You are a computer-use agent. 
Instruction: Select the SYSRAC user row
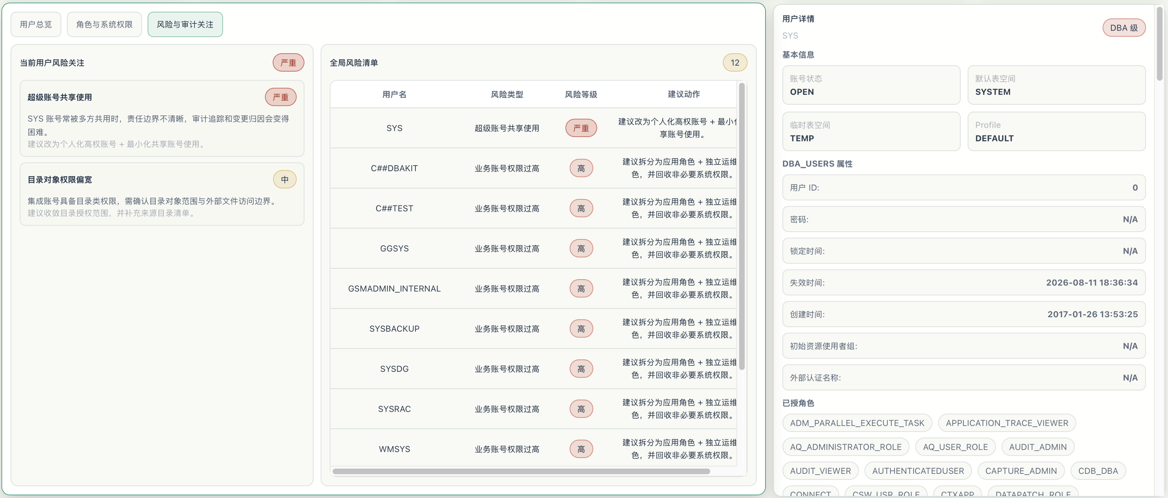534,409
